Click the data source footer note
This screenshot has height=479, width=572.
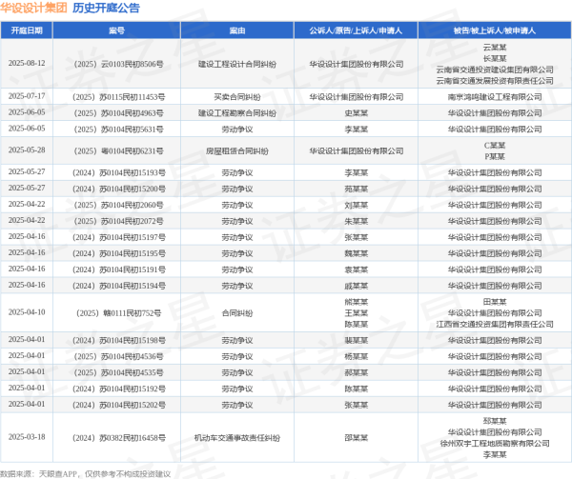click(x=86, y=474)
